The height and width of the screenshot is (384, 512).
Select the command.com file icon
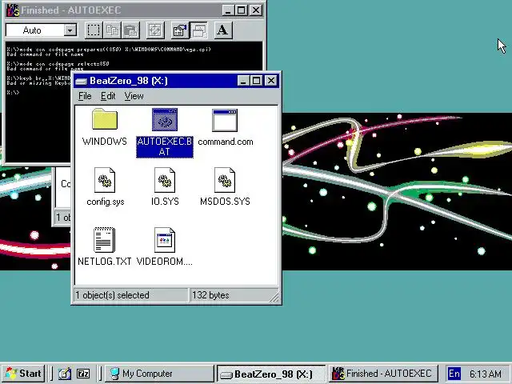225,120
